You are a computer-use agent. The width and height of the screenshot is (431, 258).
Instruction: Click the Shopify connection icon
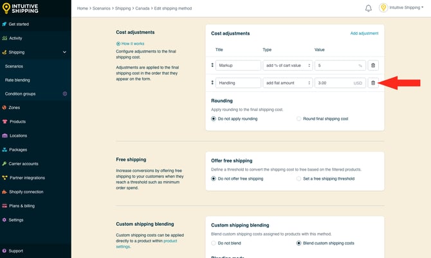pyautogui.click(x=5, y=192)
